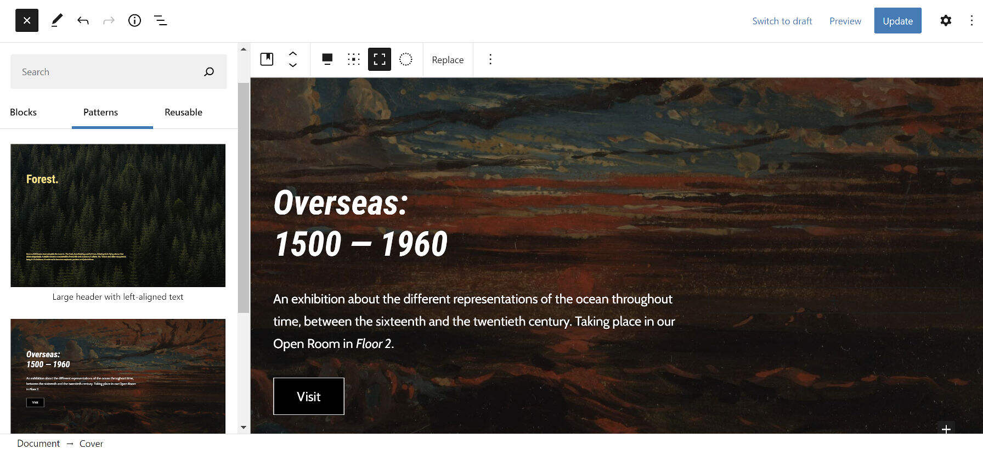Replace the cover image

[x=448, y=60]
